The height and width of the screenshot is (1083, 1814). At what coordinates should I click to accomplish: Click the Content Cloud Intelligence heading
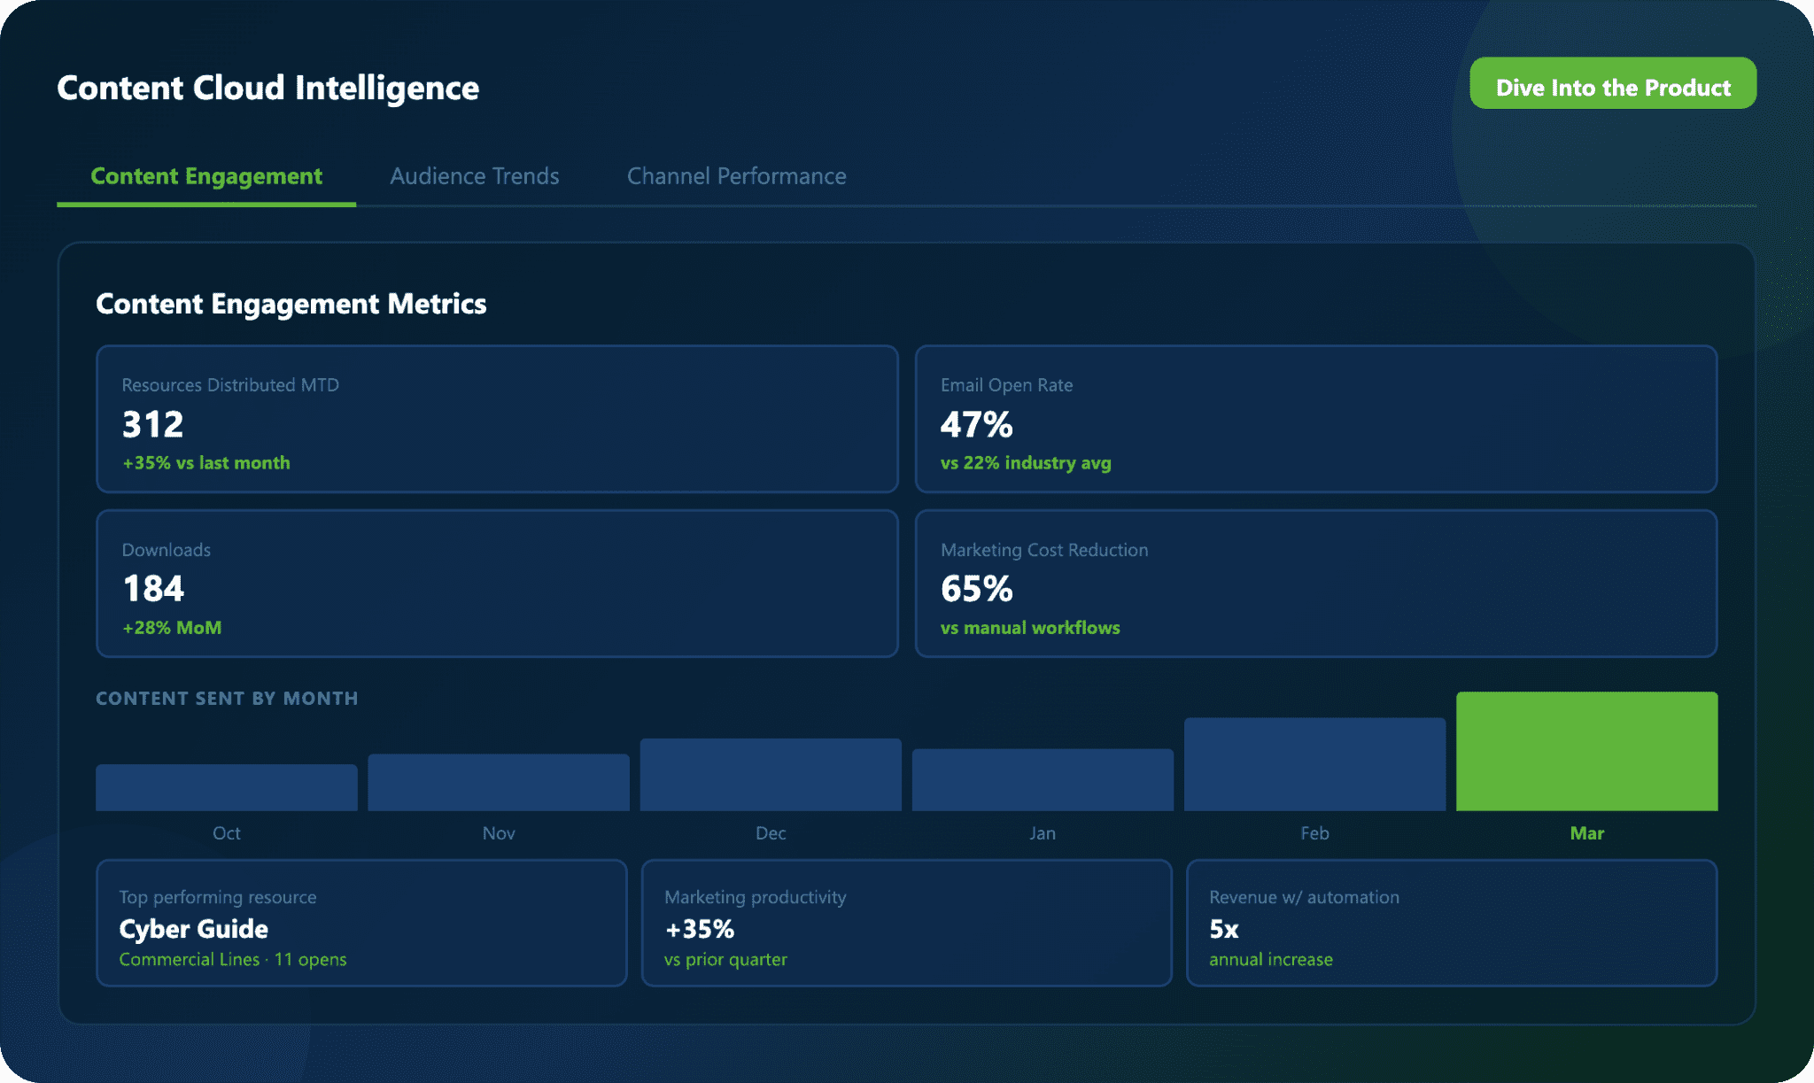pos(267,88)
